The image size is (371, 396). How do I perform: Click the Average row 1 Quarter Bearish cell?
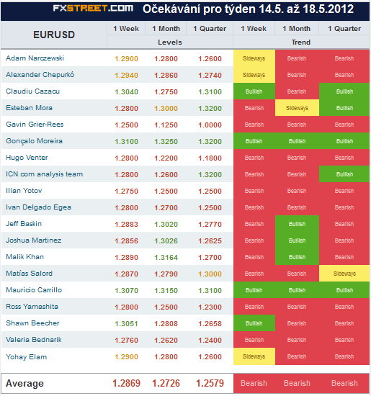[x=344, y=383]
